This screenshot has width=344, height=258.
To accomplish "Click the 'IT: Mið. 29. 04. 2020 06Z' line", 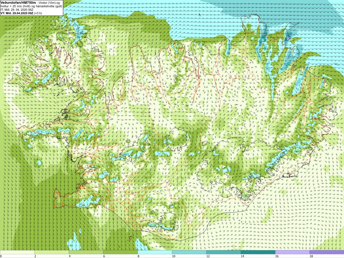I will coord(17,10).
